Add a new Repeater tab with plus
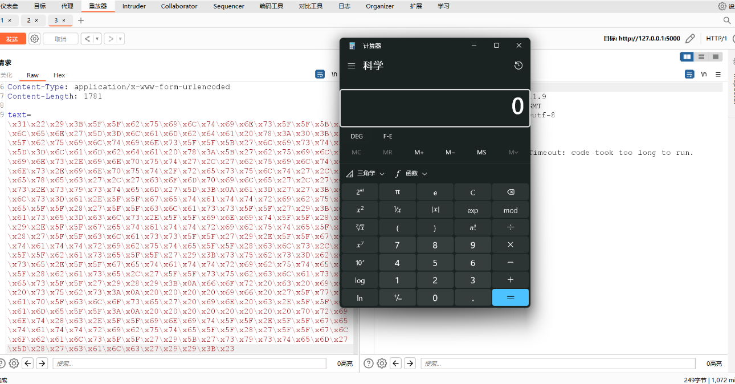The image size is (735, 384). (x=81, y=21)
